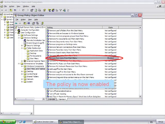Open View menu in Group Policy Object Editor
Image resolution: width=165 pixels, height=124 pixels.
30,20
